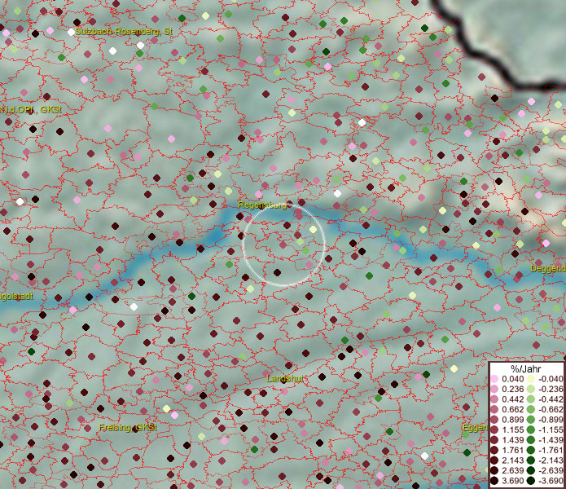Screen dimensions: 566x489
Task: Pick the -0.442 legend color swatch
Action: 531,399
